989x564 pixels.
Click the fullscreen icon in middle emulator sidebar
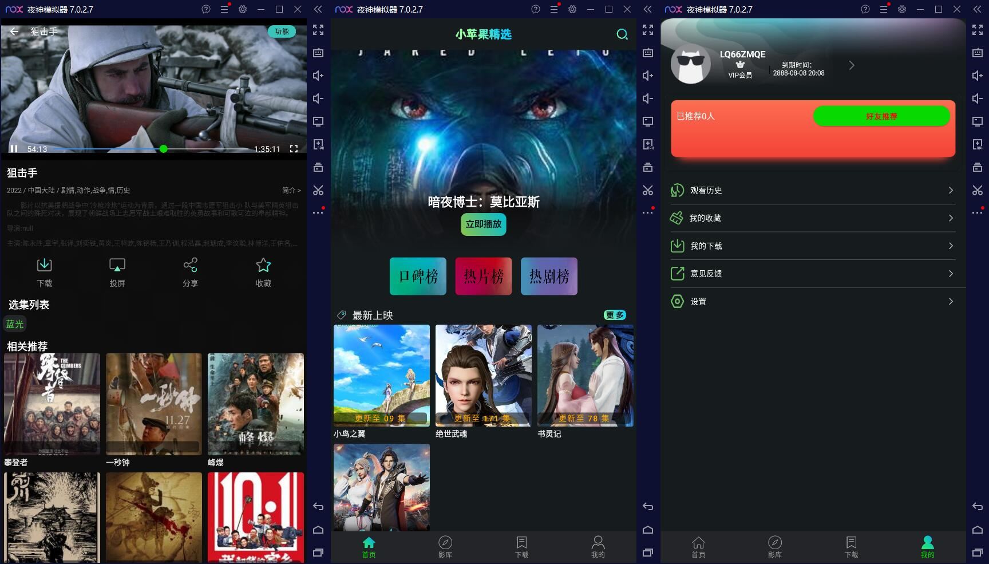click(x=648, y=30)
